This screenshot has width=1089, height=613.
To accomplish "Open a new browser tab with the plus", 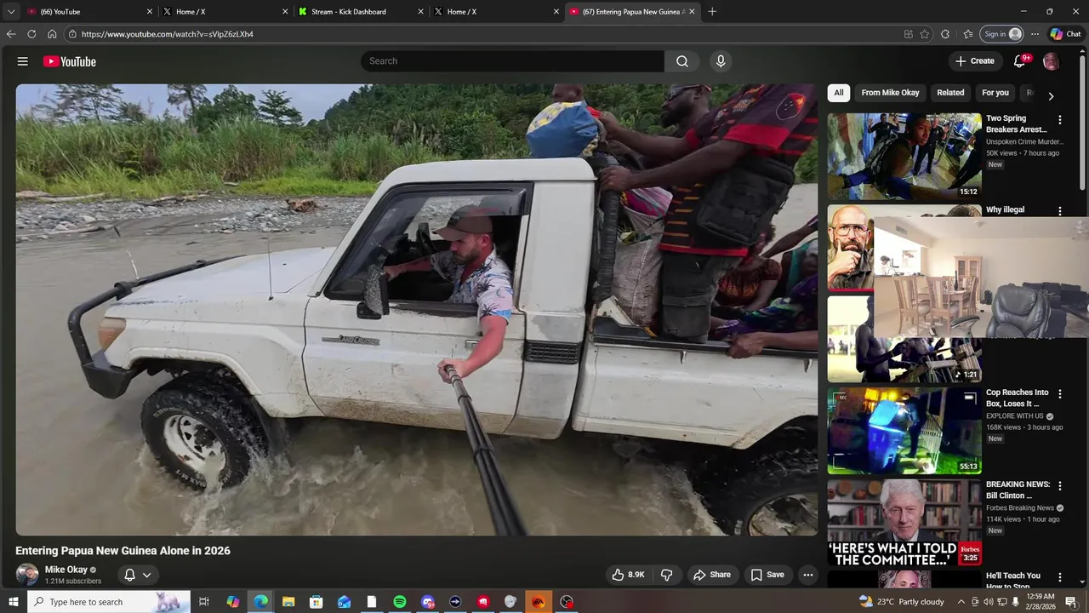I will pos(712,12).
